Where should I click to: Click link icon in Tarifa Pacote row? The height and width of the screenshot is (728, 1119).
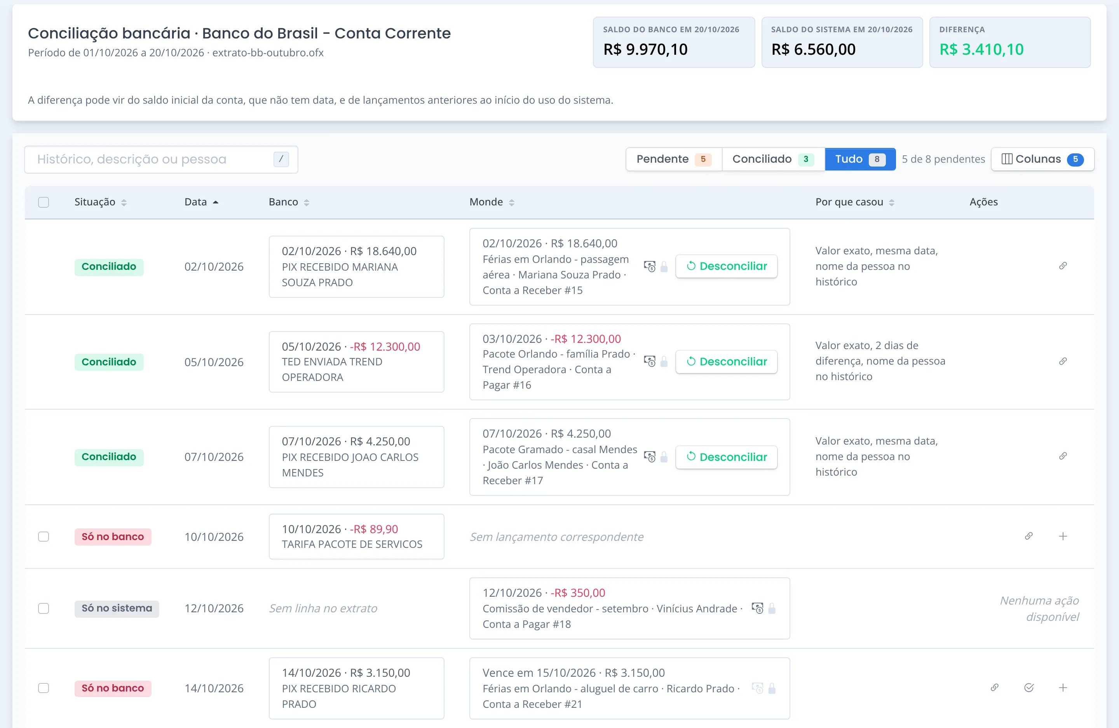[x=1029, y=536]
